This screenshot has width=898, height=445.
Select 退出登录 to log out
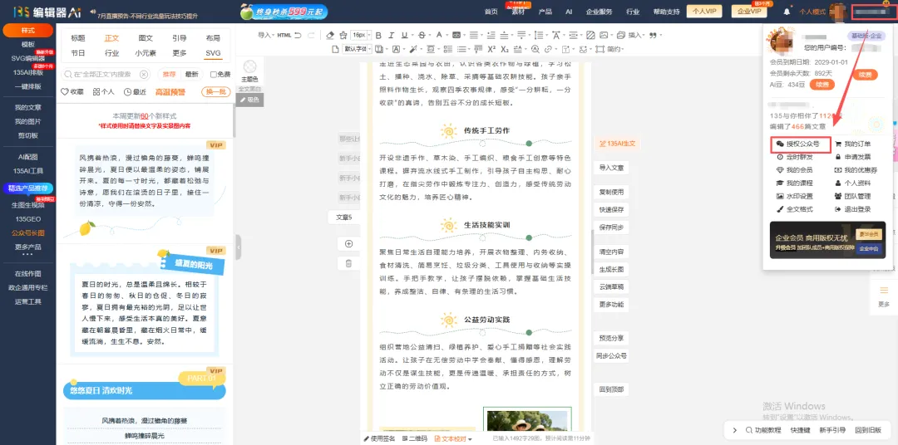click(x=853, y=209)
